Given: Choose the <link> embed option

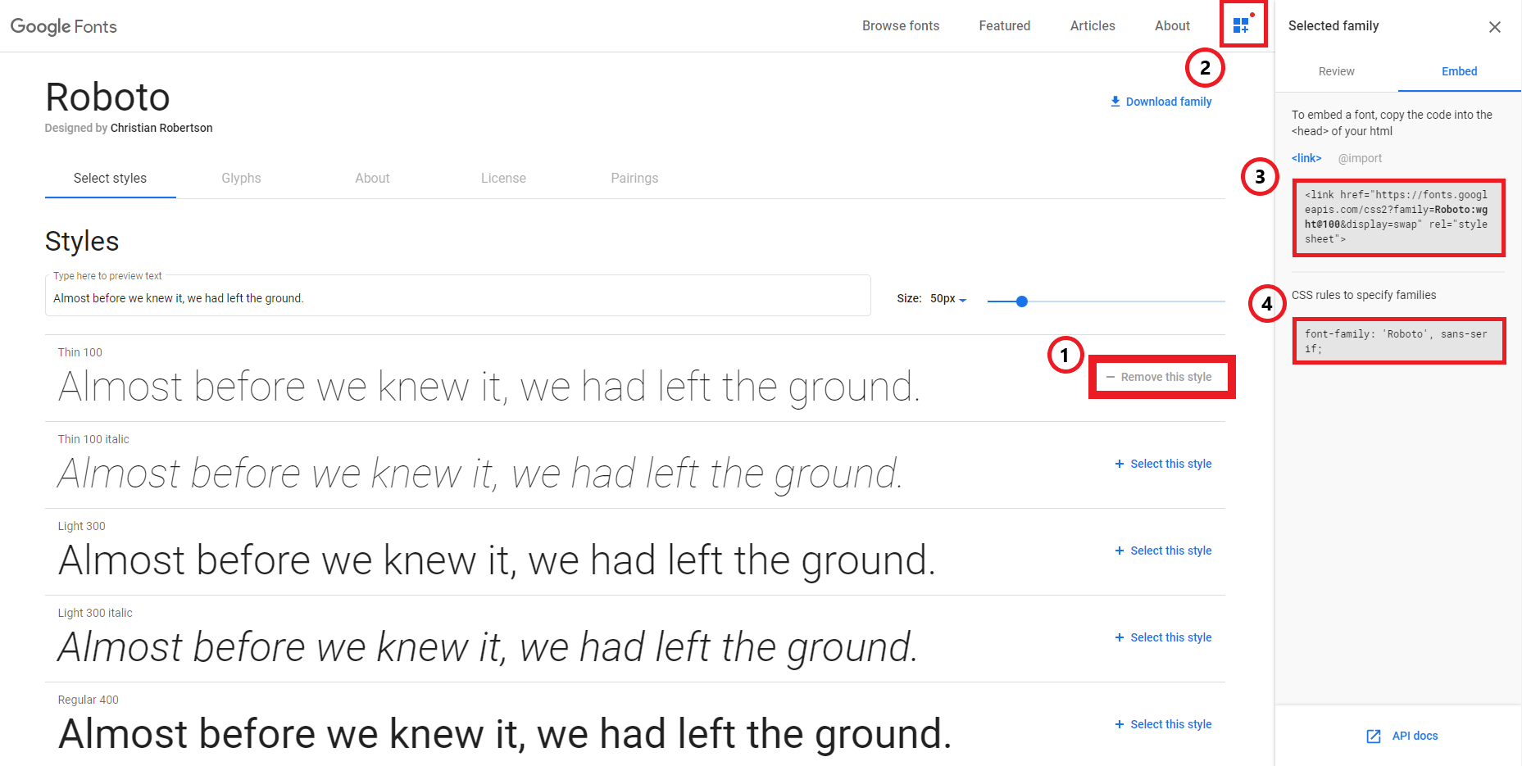Looking at the screenshot, I should click(x=1306, y=158).
